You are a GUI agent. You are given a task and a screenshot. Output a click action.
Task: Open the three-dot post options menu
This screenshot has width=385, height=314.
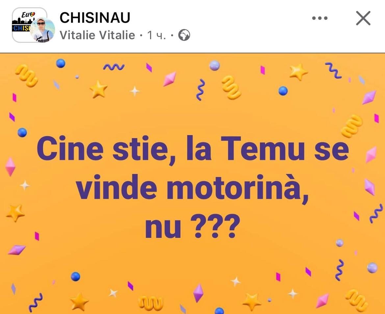[320, 18]
